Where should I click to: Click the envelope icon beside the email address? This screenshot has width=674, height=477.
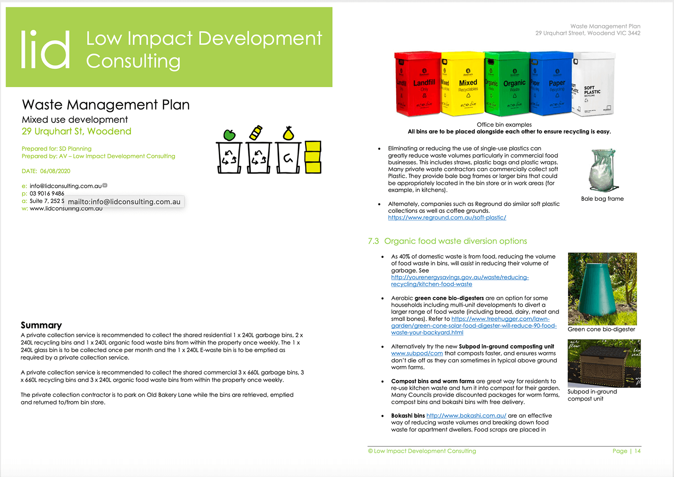pos(104,185)
